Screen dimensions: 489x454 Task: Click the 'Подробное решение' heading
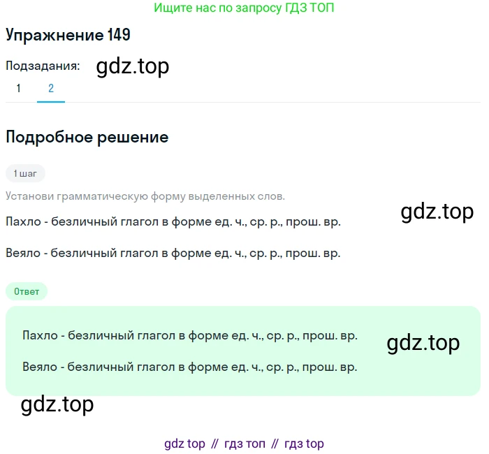[87, 138]
